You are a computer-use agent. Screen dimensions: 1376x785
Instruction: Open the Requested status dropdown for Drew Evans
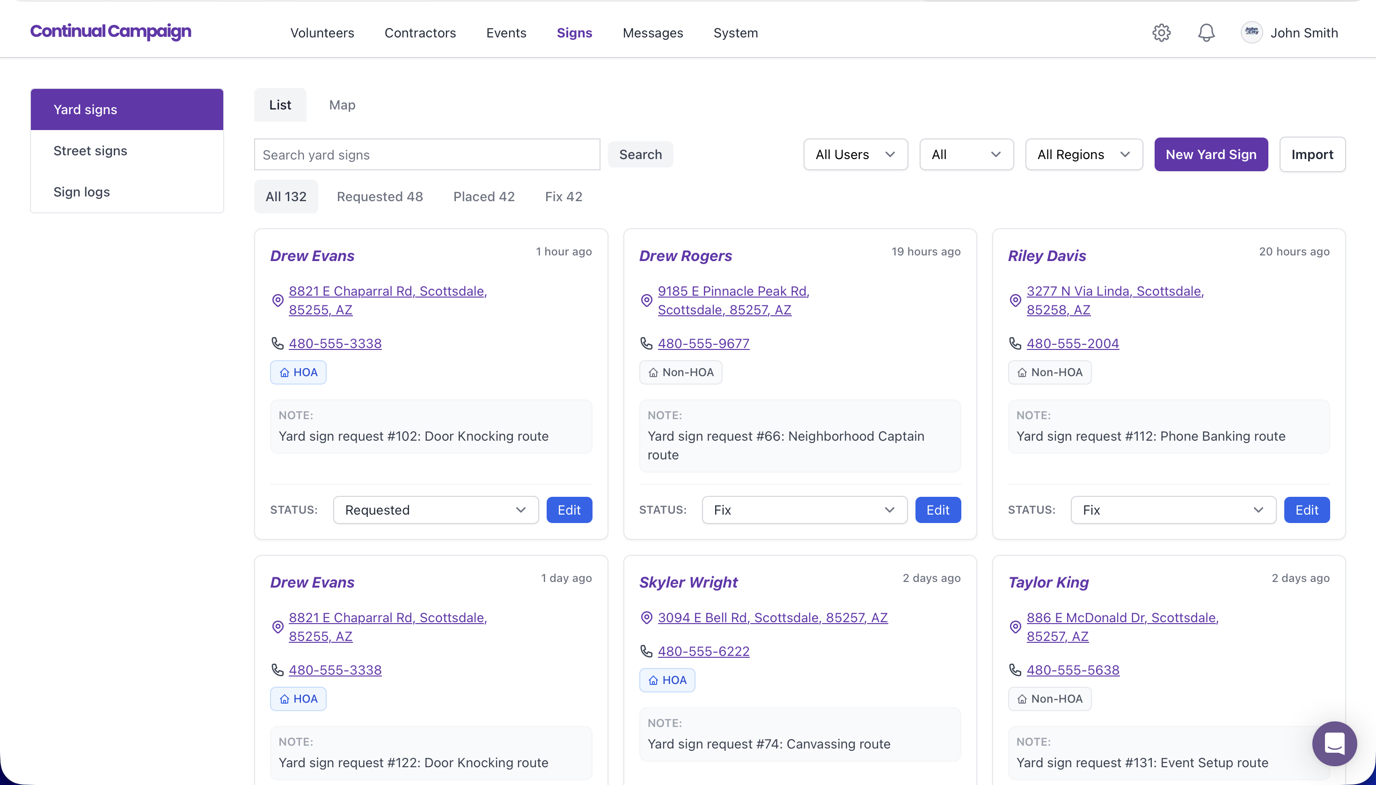tap(436, 510)
